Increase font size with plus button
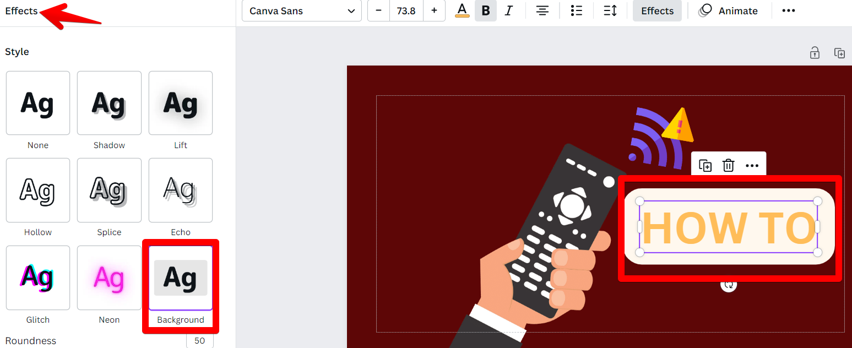 coord(434,11)
